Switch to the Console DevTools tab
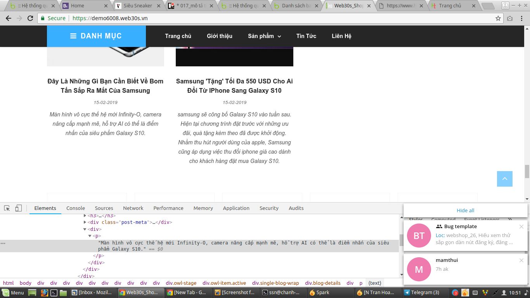 tap(76, 208)
